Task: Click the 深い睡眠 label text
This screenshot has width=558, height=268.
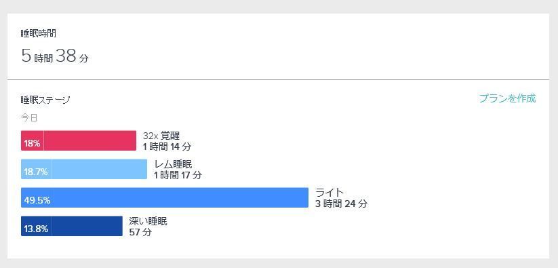Action: (x=148, y=221)
